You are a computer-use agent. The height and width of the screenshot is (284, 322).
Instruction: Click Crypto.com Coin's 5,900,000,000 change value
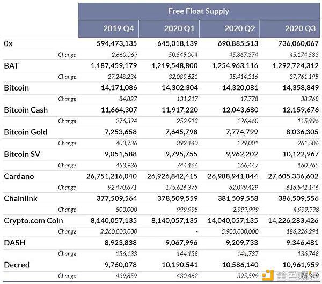point(233,232)
